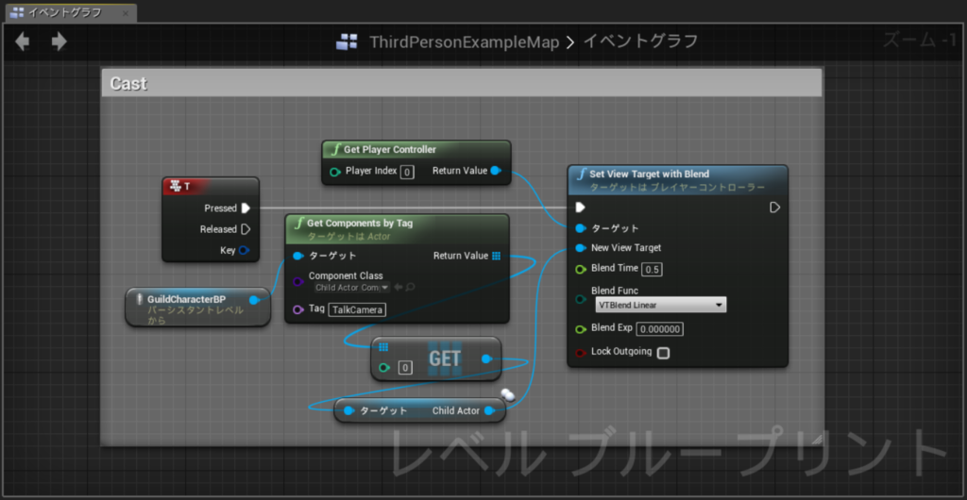Click the Released execution pin
The width and height of the screenshot is (967, 500).
click(x=246, y=229)
